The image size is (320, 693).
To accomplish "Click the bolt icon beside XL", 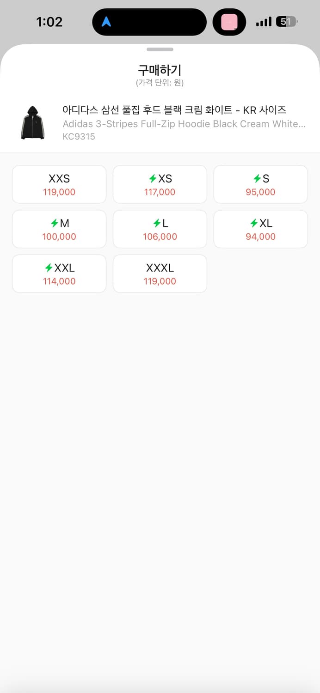I will coord(254,223).
